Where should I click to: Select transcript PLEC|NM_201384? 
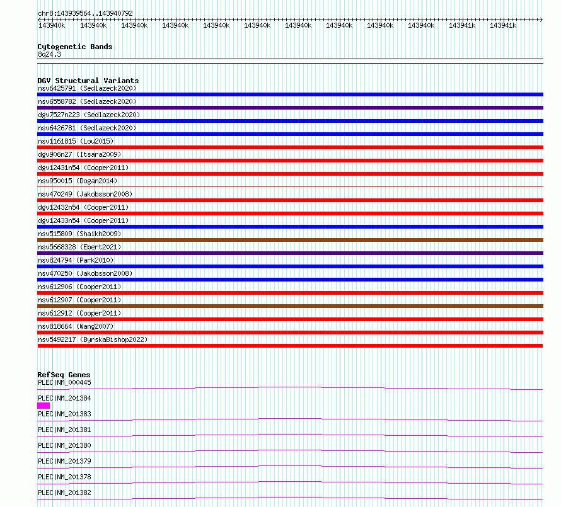point(64,398)
